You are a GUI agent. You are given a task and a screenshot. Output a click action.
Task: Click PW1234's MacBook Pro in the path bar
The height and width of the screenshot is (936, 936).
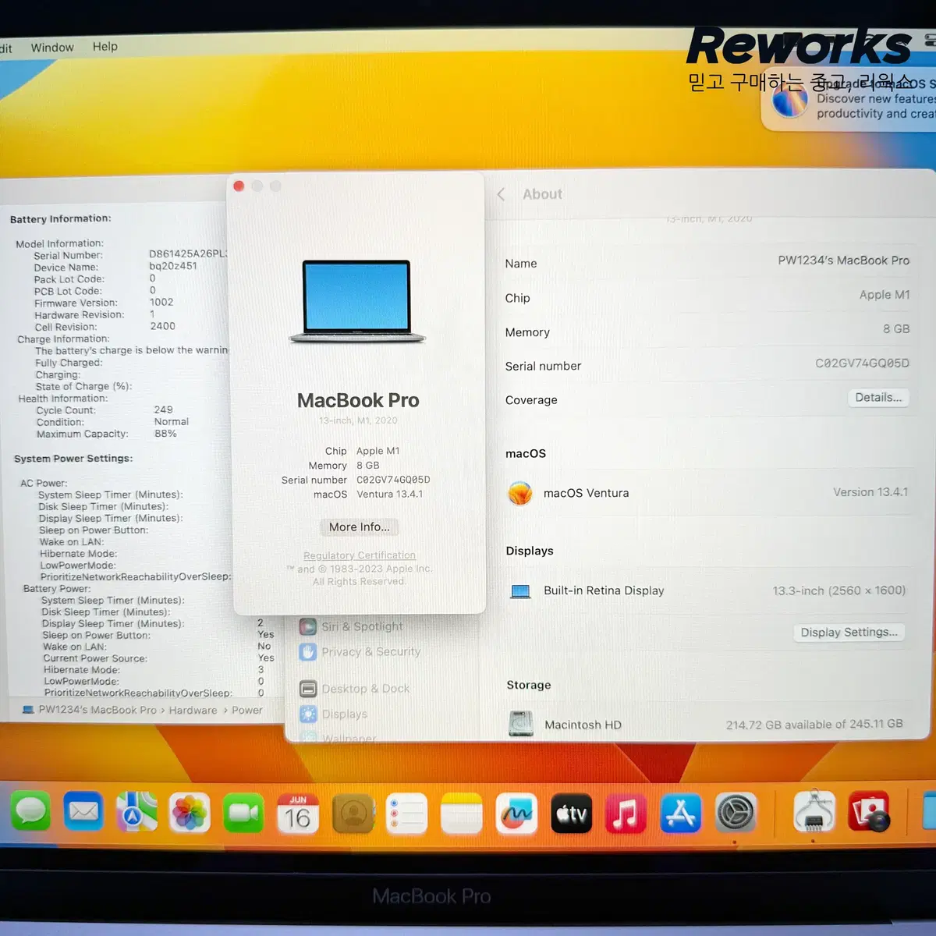click(x=97, y=710)
